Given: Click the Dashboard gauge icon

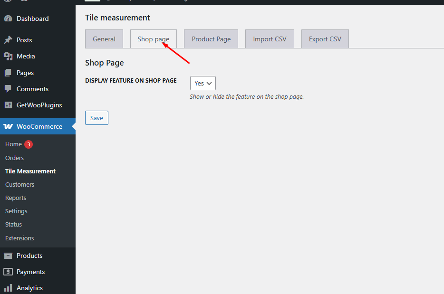Looking at the screenshot, I should pos(8,19).
